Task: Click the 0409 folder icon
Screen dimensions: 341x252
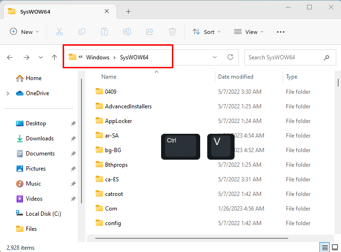Action: click(x=99, y=91)
